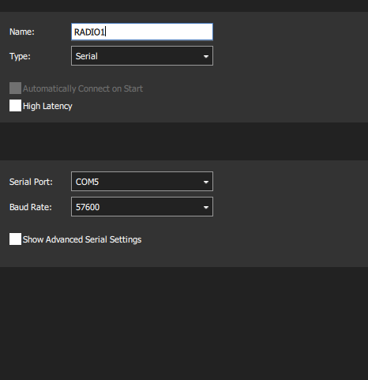Open the Type dropdown showing Serial
This screenshot has height=380, width=368.
[x=142, y=56]
